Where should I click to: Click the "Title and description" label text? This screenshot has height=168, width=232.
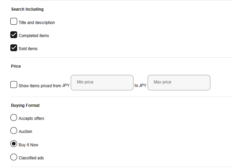[37, 23]
